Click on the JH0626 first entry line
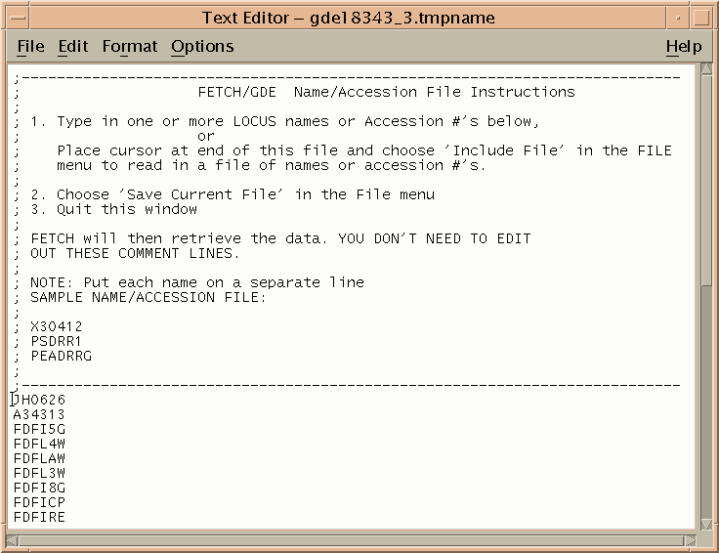This screenshot has height=553, width=719. pyautogui.click(x=39, y=400)
